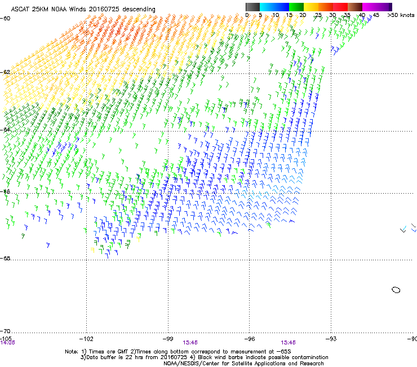
Task: Click the brown 35-40 knots legend swatch
Action: [355, 7]
